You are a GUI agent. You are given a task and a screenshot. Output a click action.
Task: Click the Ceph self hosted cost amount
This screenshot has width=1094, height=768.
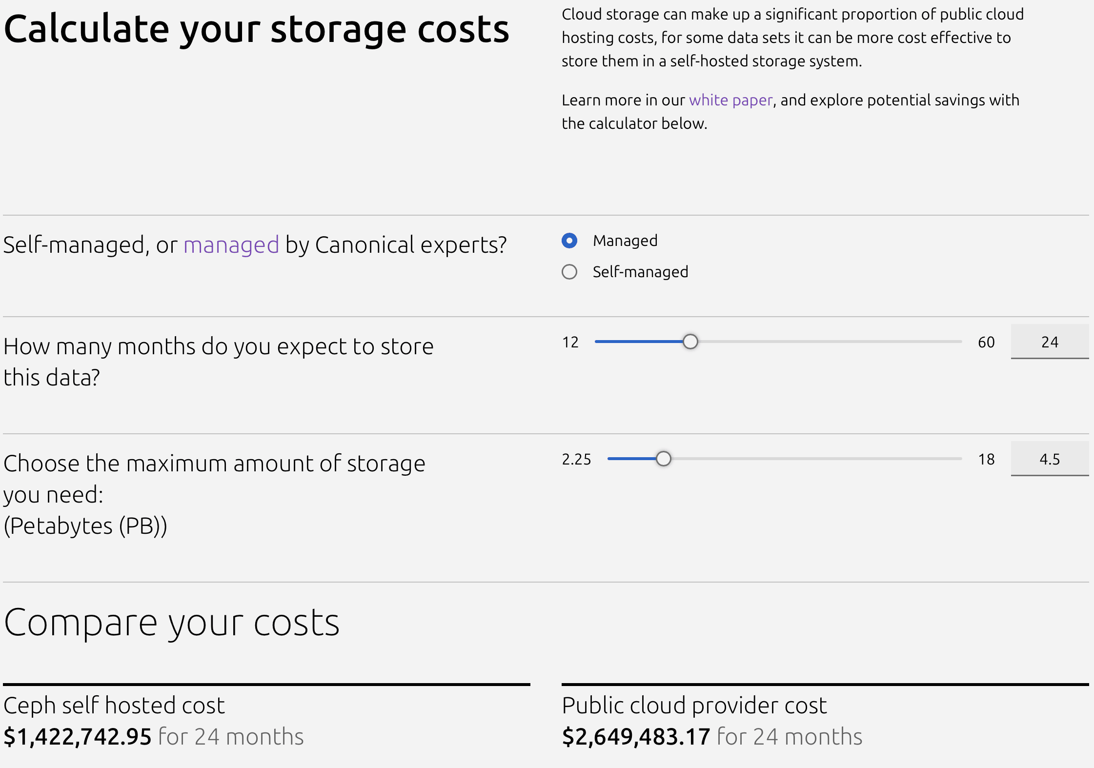(x=78, y=736)
